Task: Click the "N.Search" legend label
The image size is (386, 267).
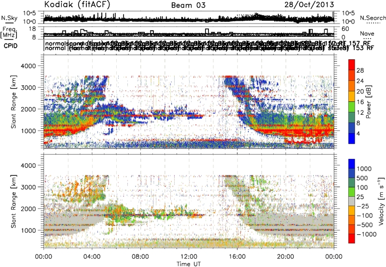Action: (x=372, y=18)
